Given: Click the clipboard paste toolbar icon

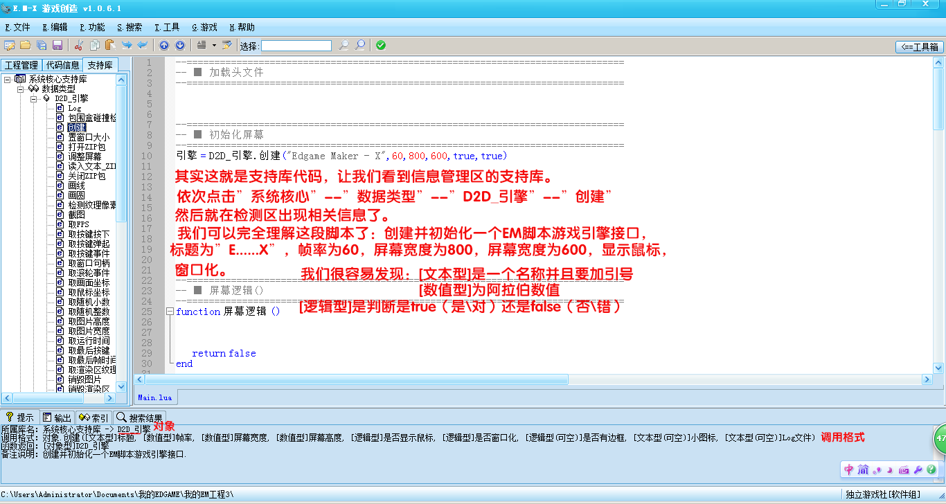Looking at the screenshot, I should (109, 46).
